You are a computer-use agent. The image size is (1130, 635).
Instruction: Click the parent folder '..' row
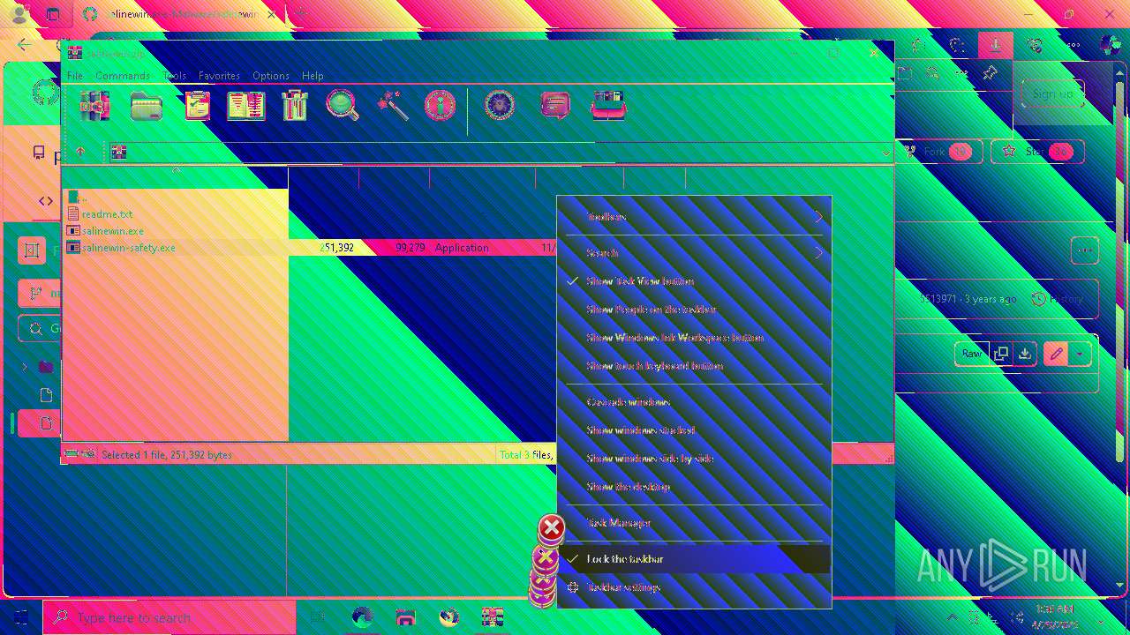point(177,198)
